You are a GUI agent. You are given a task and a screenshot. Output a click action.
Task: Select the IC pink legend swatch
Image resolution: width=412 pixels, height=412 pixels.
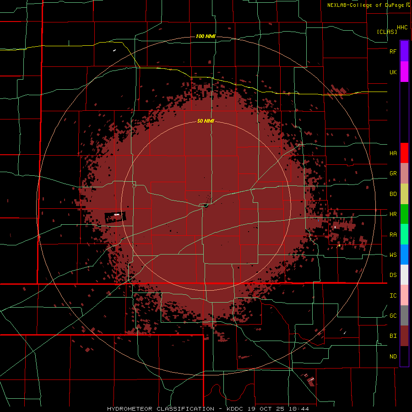click(404, 295)
